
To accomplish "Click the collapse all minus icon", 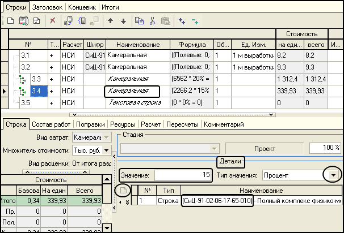I will click(195, 20).
